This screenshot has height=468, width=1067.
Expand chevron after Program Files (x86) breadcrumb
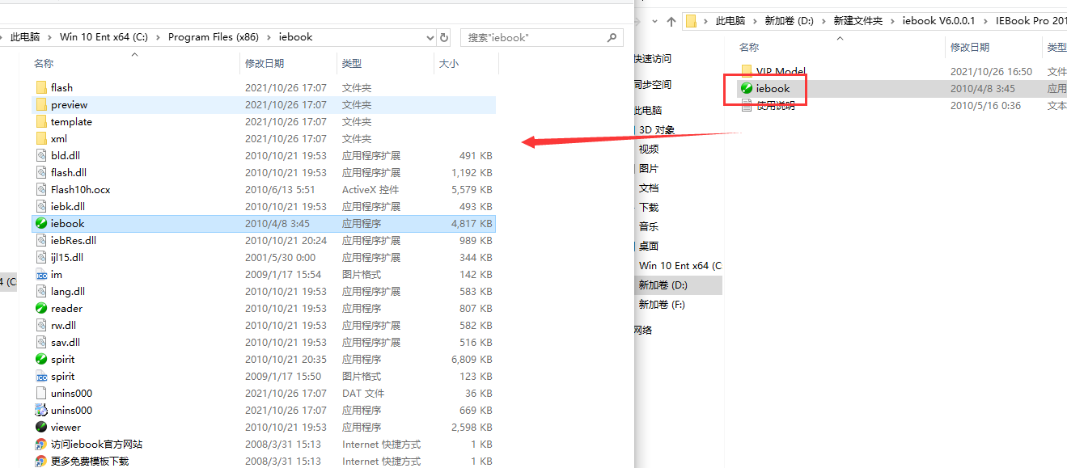tap(270, 37)
